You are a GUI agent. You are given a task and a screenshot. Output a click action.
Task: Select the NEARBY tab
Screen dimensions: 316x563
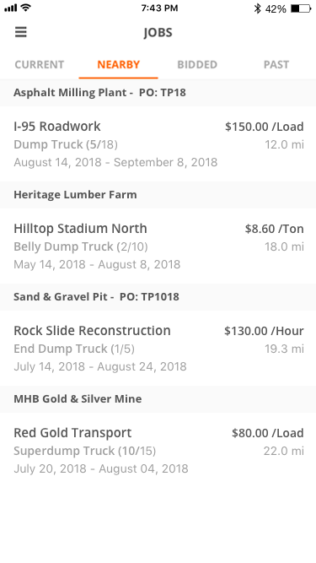(119, 65)
